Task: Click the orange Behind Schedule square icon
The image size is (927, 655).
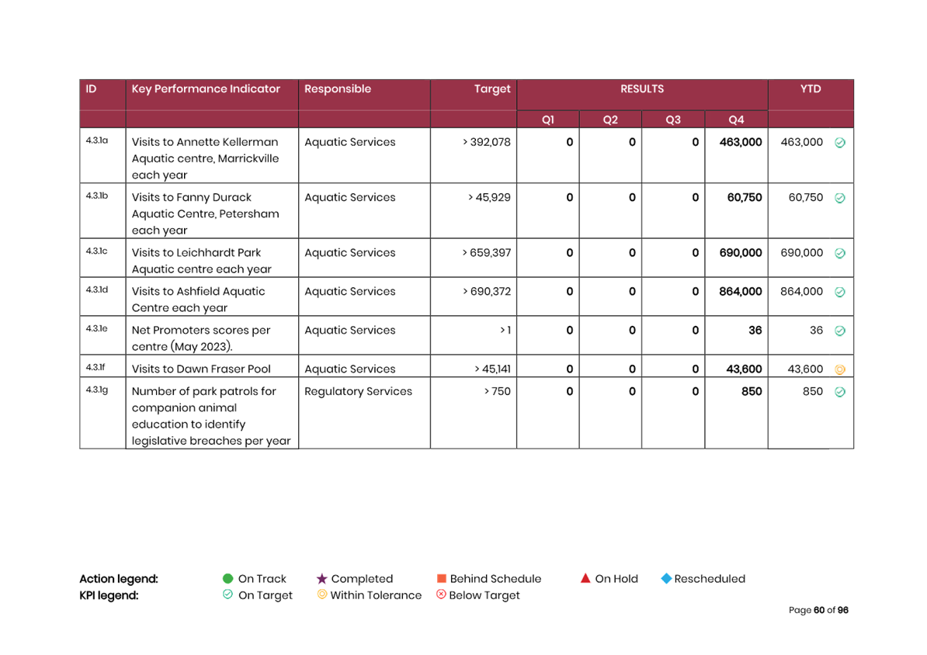Action: (x=441, y=579)
